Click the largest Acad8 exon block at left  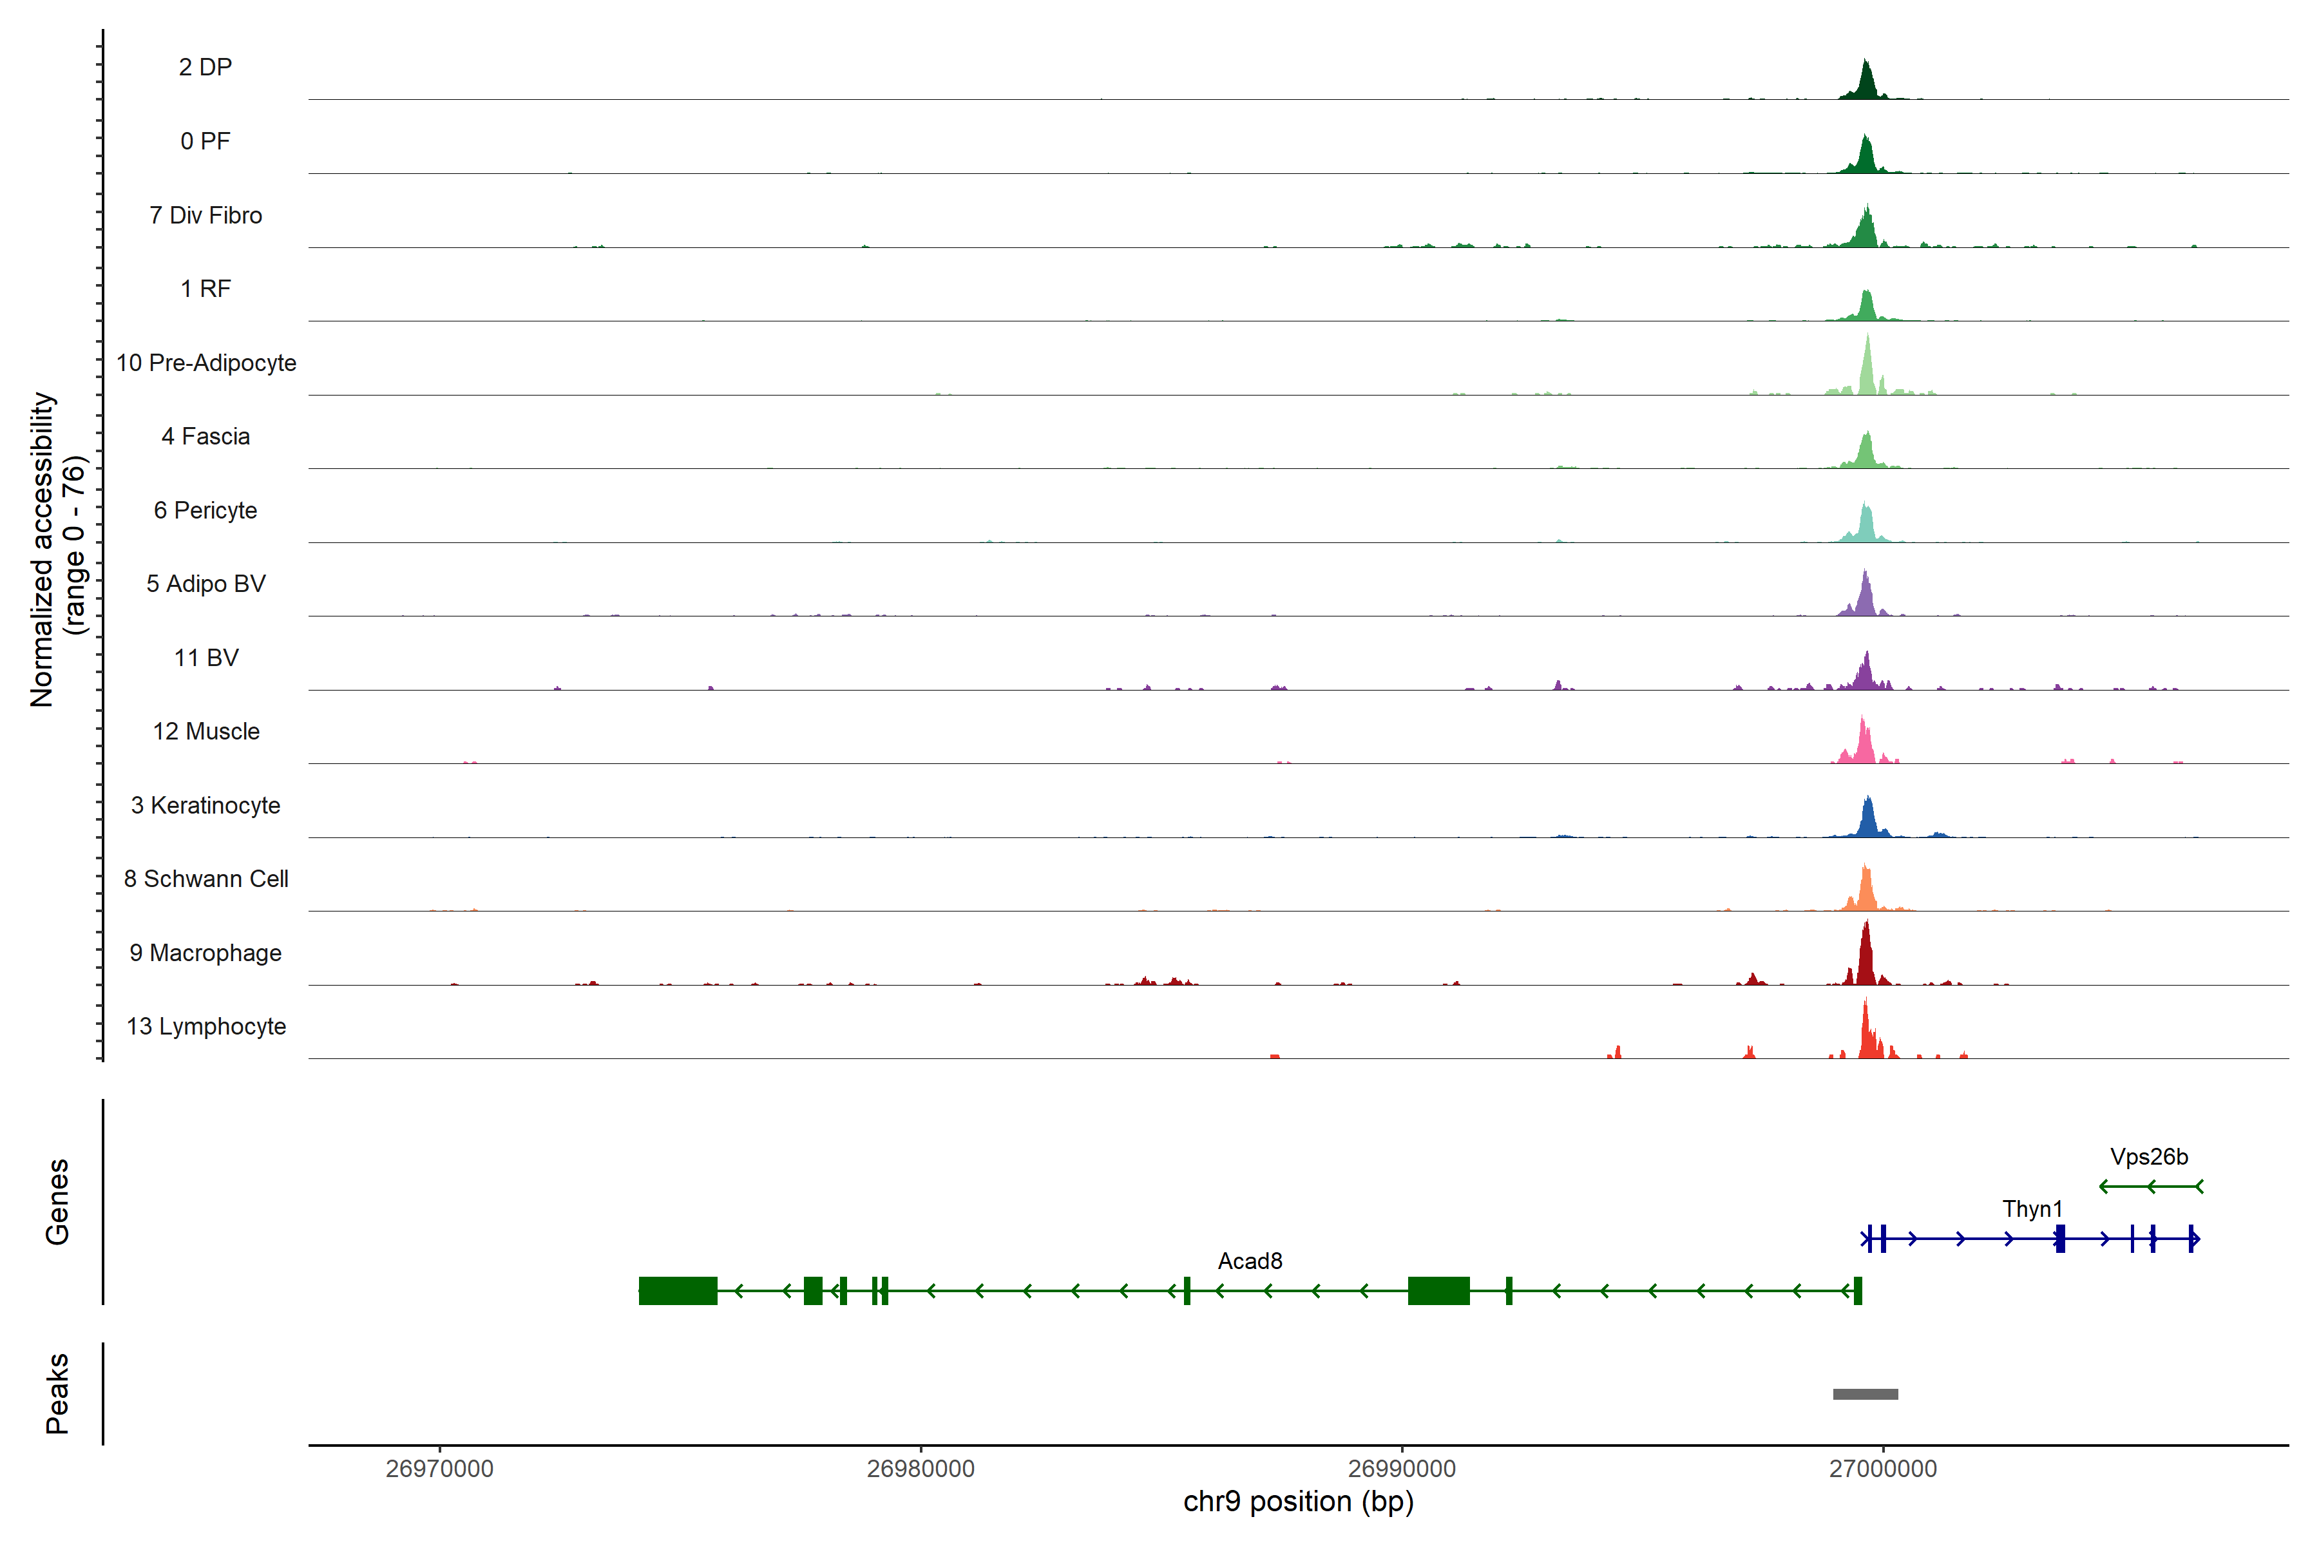click(678, 1291)
